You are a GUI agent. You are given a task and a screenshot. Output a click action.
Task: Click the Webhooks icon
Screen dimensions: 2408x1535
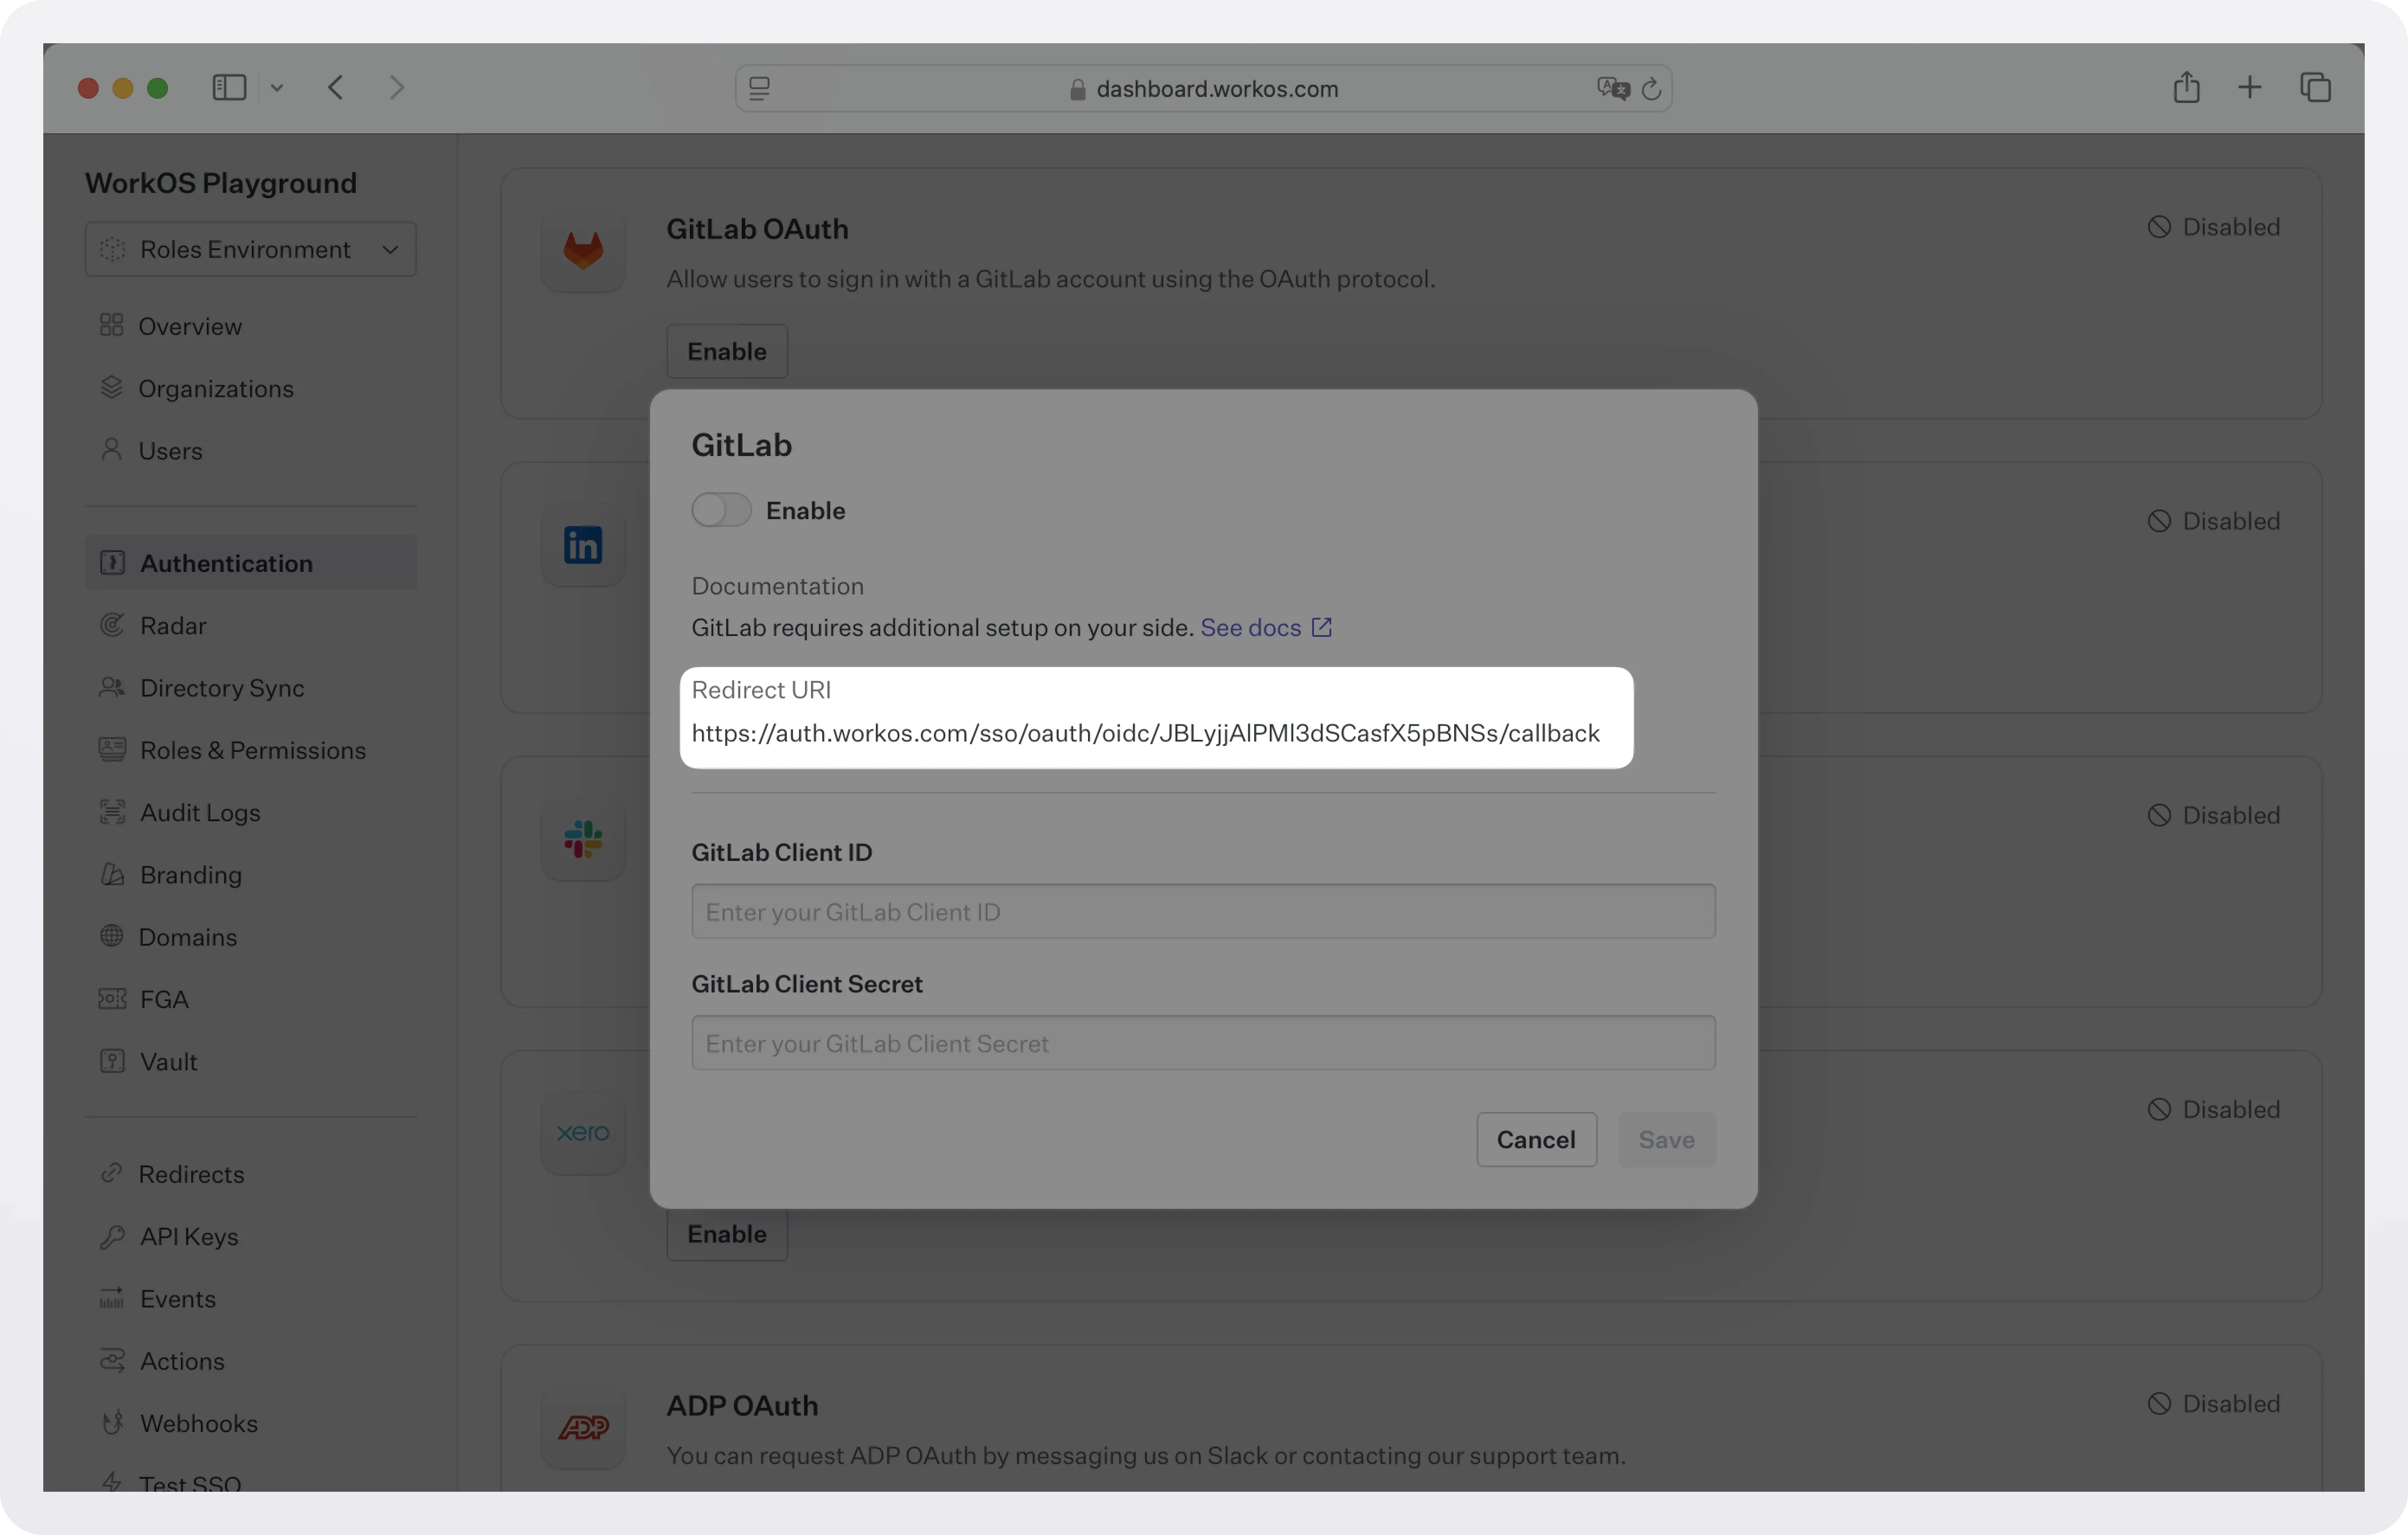click(112, 1422)
